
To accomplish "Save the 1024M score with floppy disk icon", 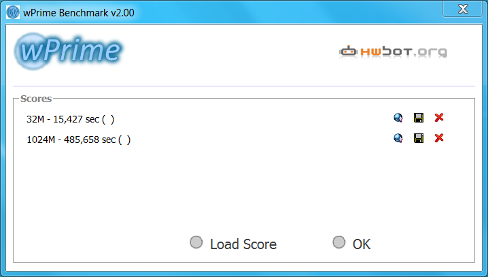I will 419,138.
